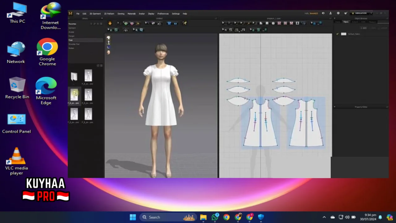This screenshot has height=223, width=396.
Task: Switch to the Scene tab in Object Browser
Action: tap(338, 22)
